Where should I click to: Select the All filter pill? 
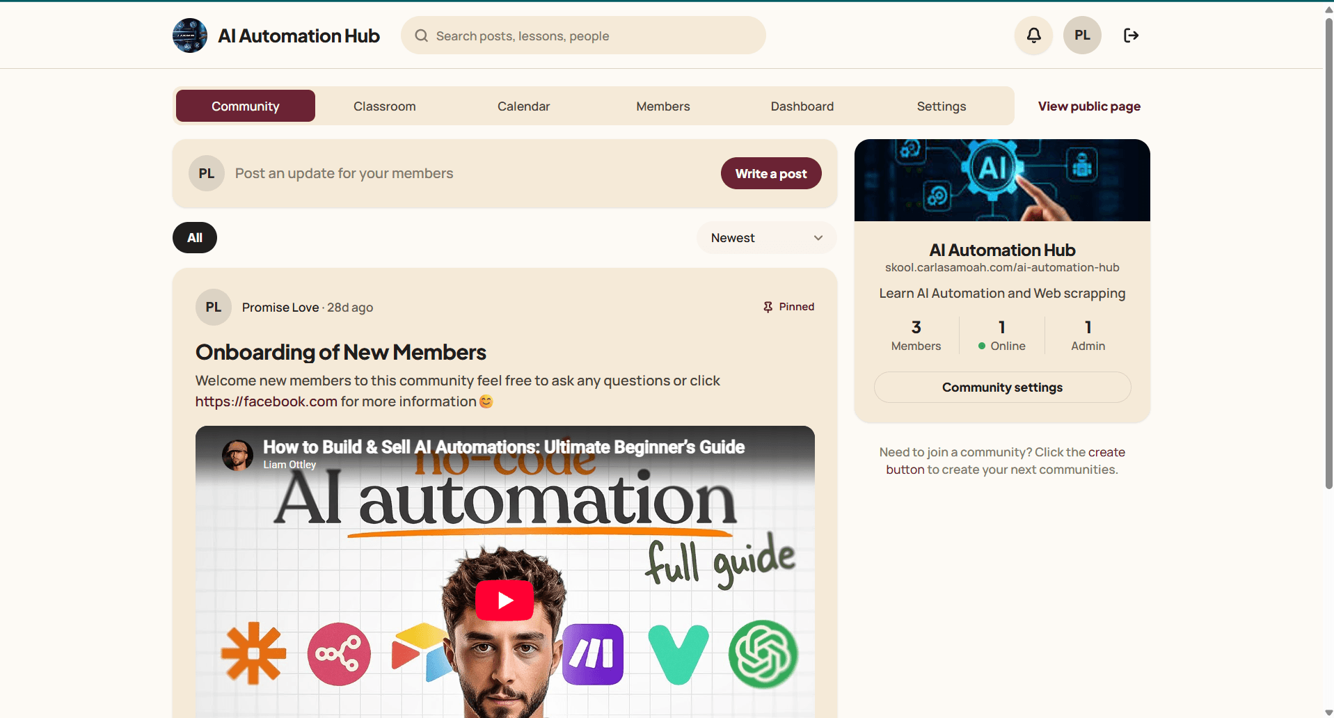[195, 238]
